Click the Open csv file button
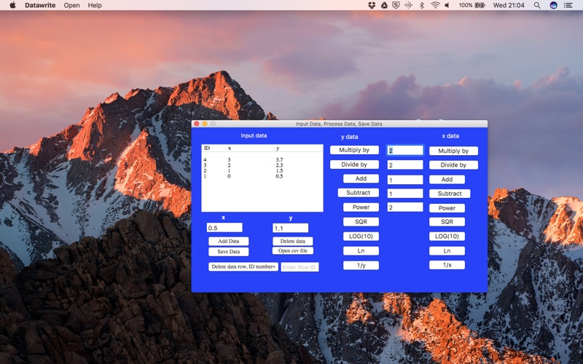The width and height of the screenshot is (583, 364). coord(293,251)
